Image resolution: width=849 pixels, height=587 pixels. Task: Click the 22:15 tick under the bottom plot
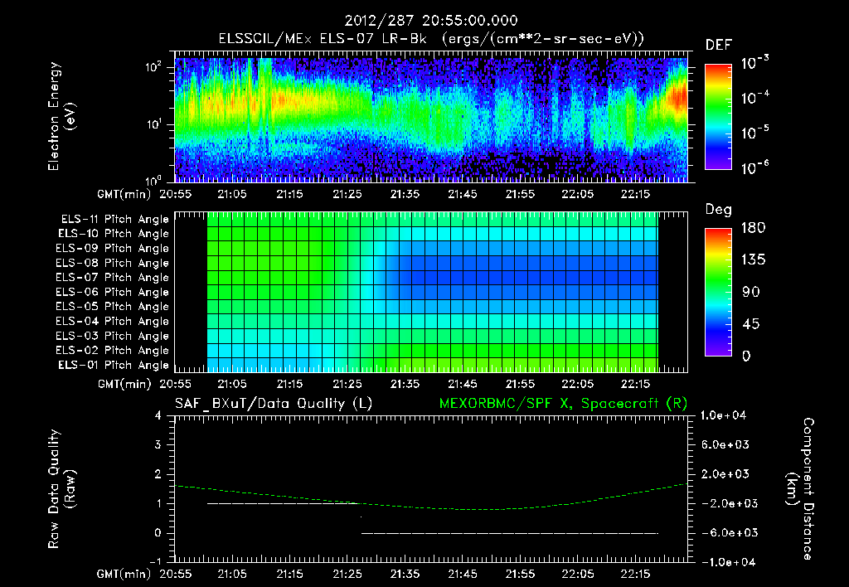coord(635,574)
